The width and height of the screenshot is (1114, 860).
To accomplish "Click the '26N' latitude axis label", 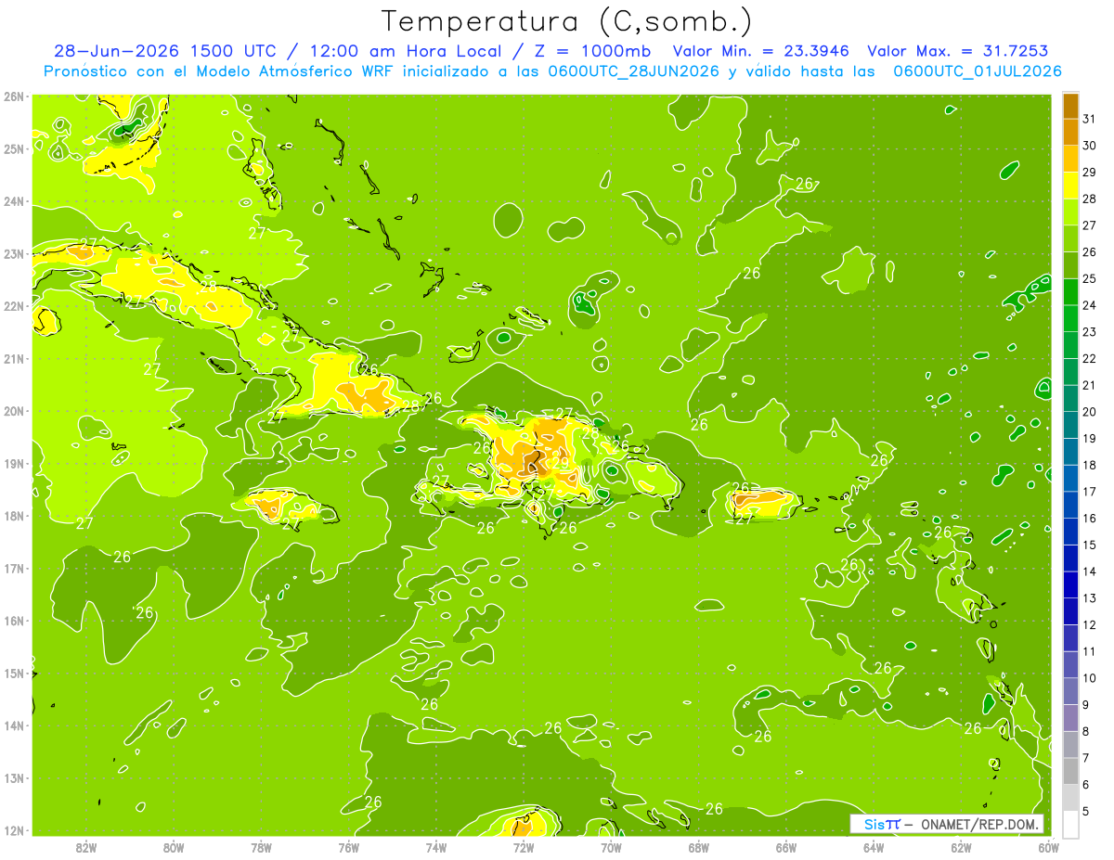I will point(14,96).
